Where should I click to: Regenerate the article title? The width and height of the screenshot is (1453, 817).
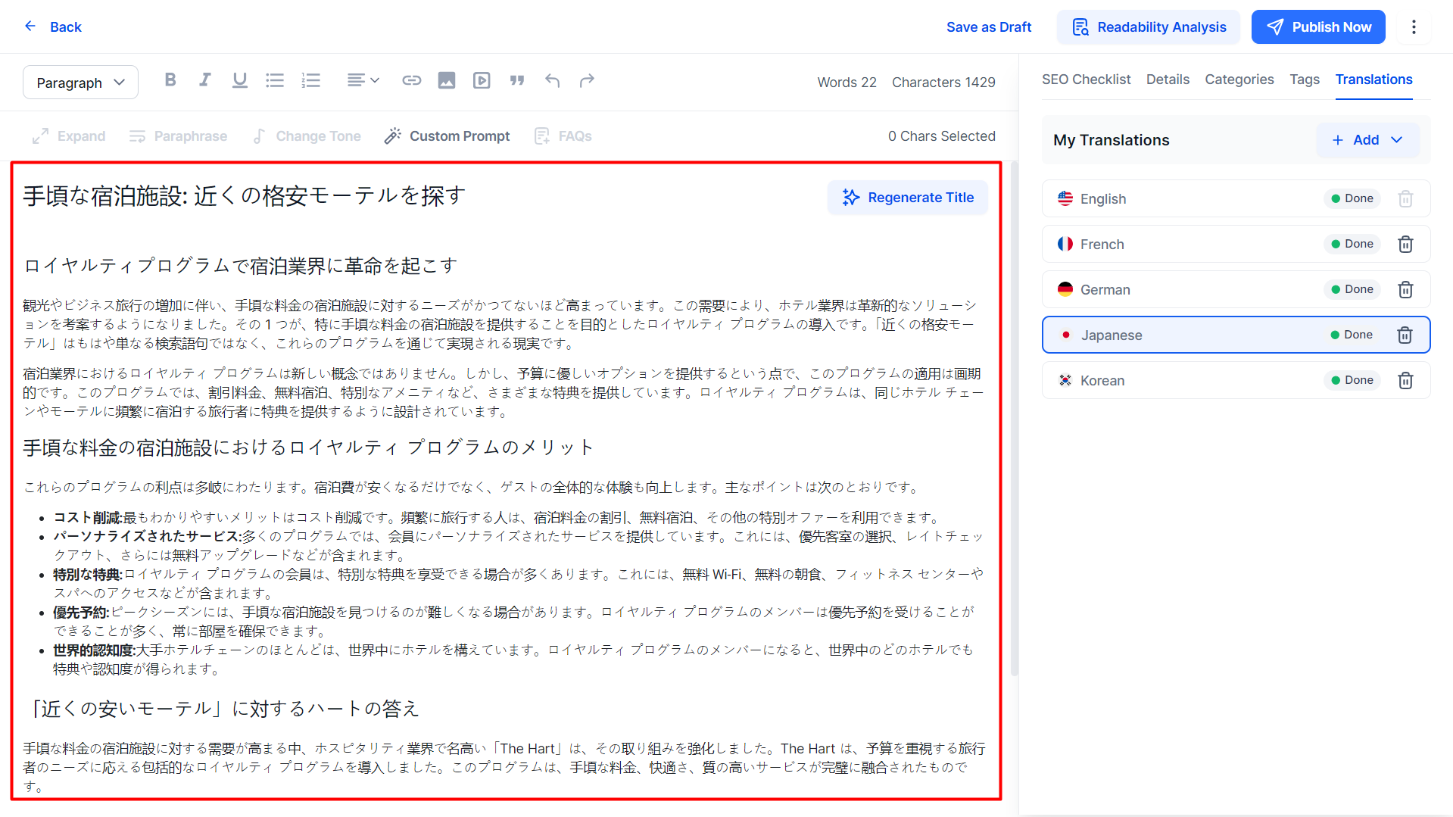pyautogui.click(x=908, y=198)
